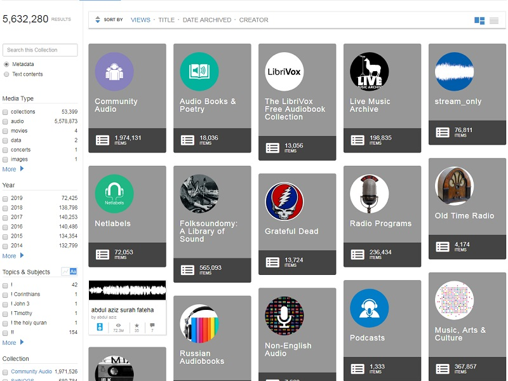508x381 pixels.
Task: Open the Community Audio collection icon
Action: pos(114,72)
